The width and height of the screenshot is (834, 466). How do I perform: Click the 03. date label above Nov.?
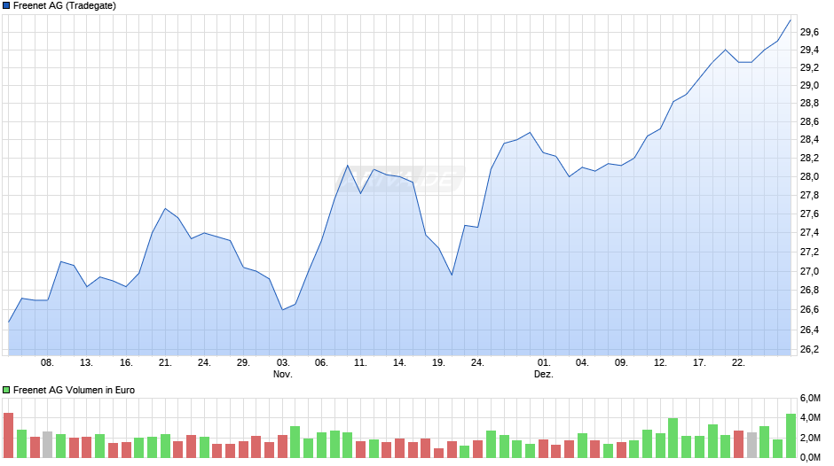[282, 362]
